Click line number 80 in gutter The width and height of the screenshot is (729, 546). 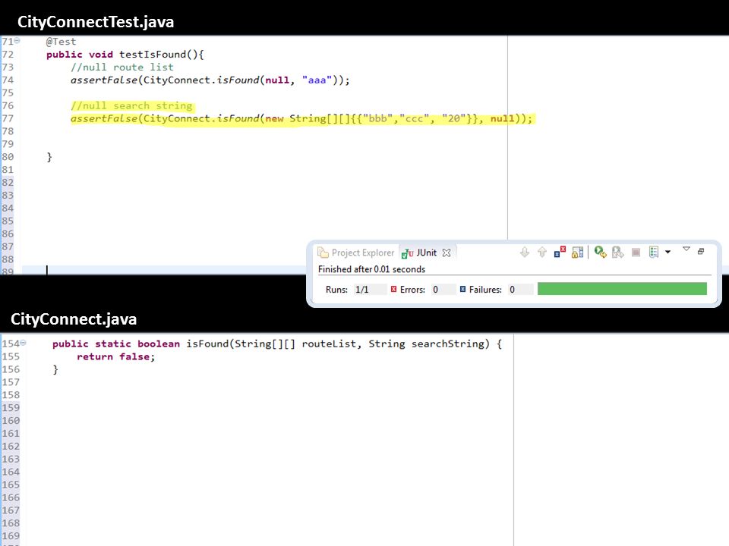[8, 157]
